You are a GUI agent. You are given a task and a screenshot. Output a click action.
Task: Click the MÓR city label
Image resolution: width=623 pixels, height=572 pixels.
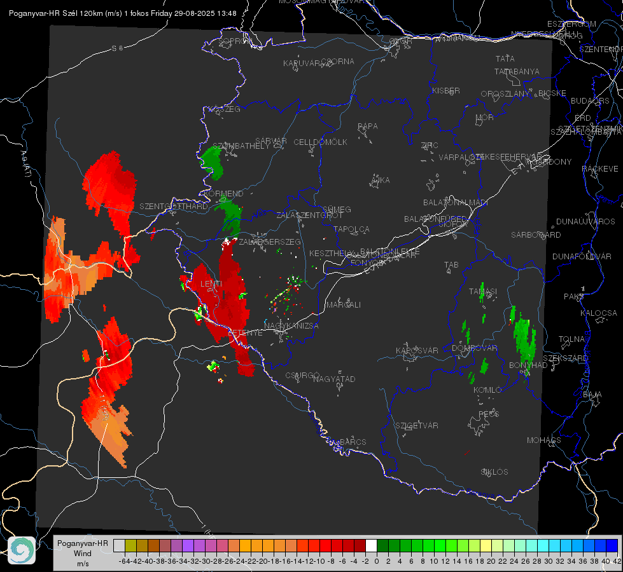[x=485, y=117]
